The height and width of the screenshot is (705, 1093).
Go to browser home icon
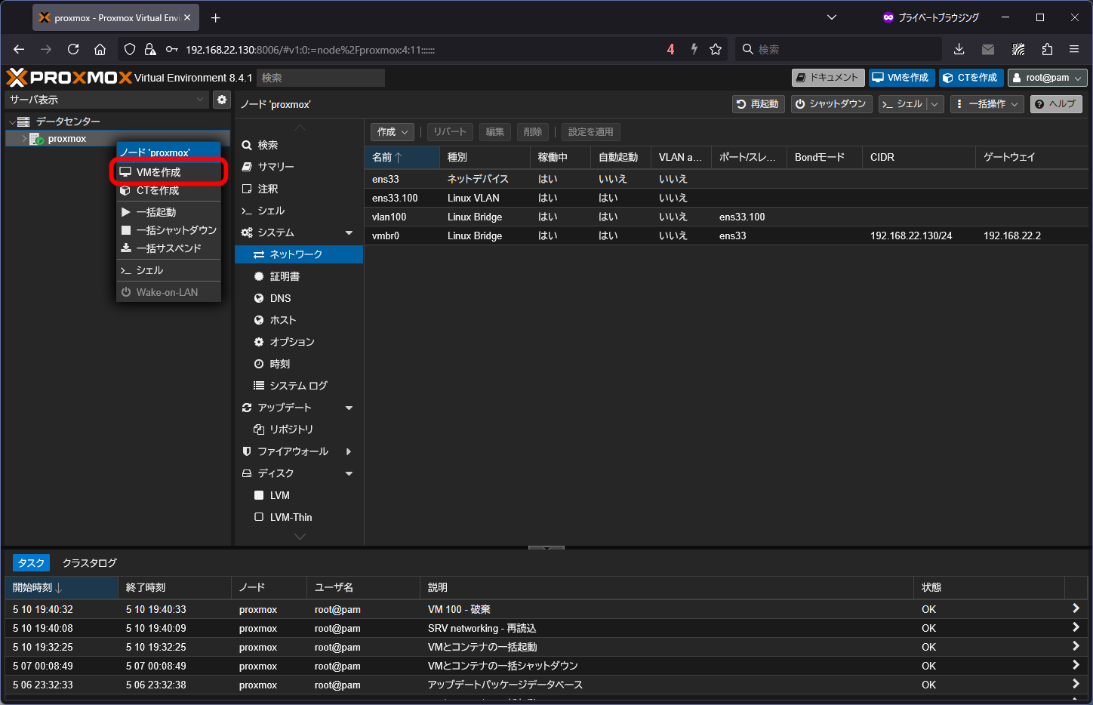[x=100, y=49]
